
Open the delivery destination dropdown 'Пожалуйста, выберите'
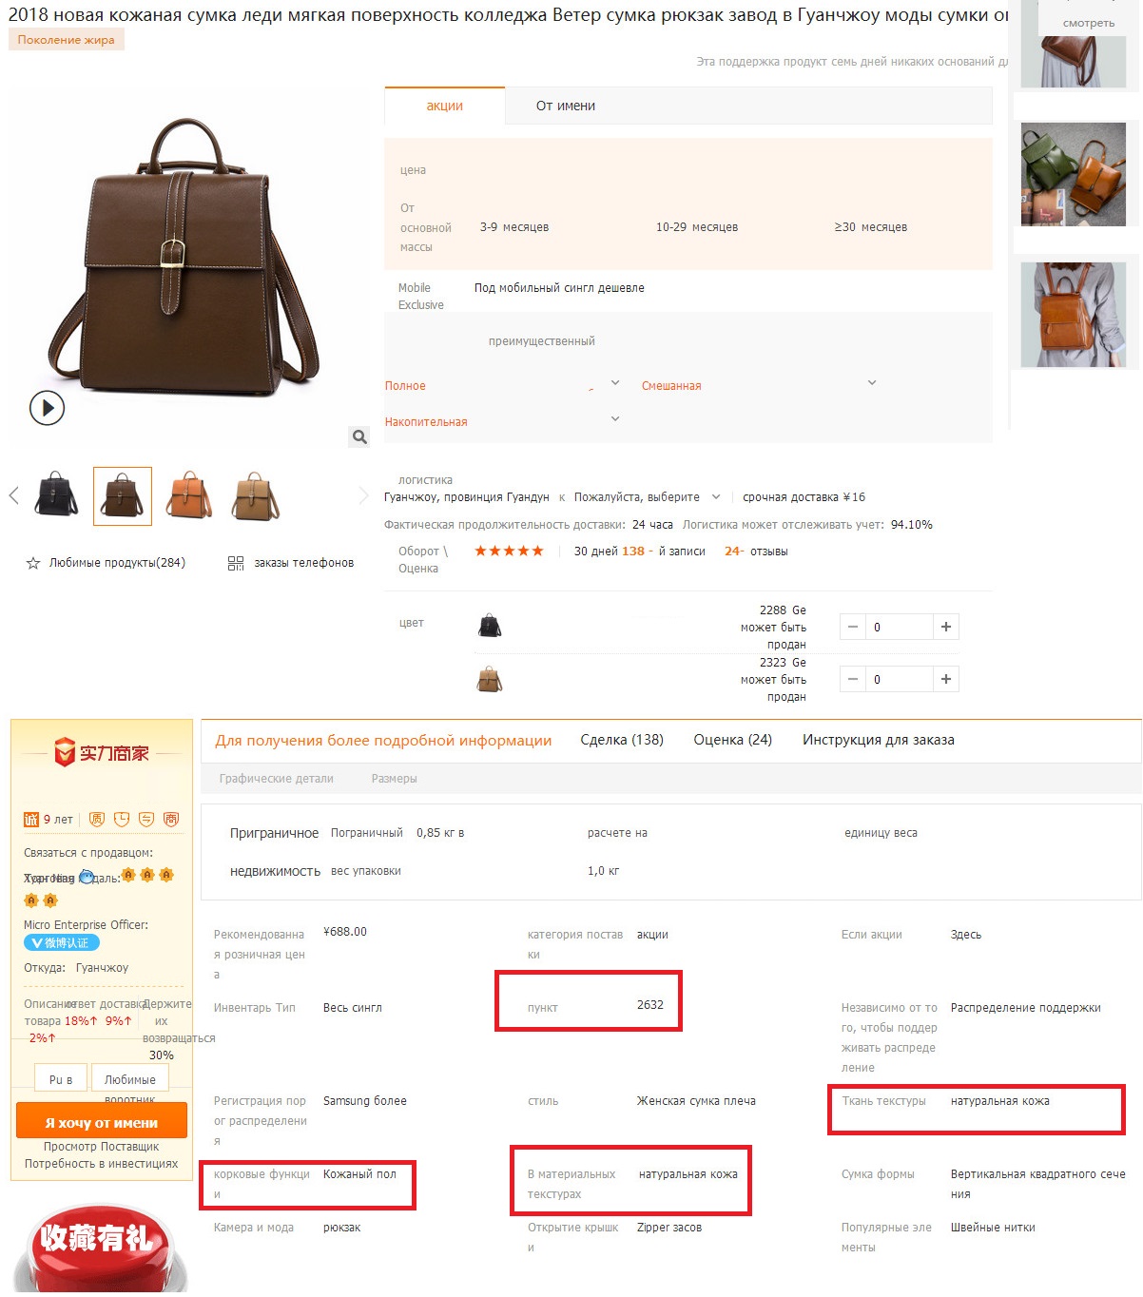coord(648,497)
